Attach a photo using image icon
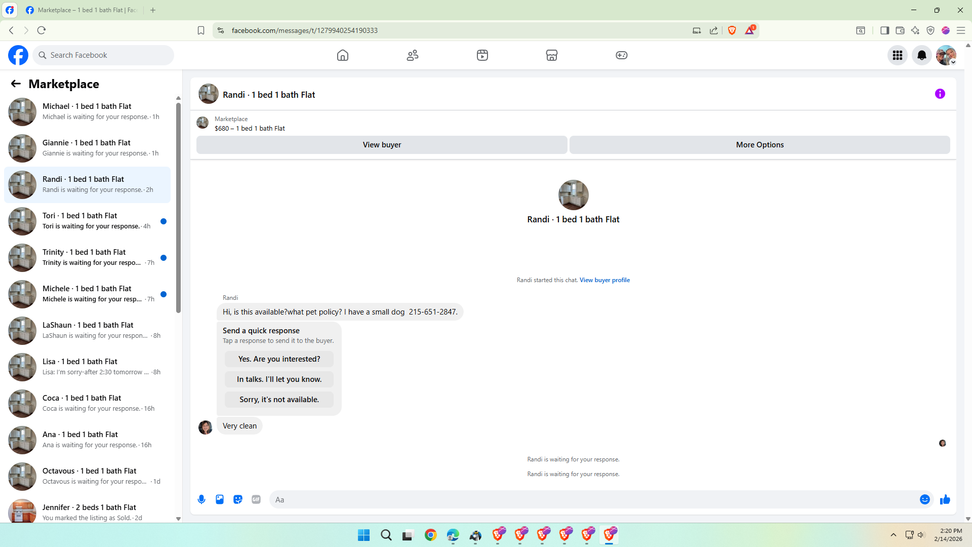972x547 pixels. pos(220,499)
